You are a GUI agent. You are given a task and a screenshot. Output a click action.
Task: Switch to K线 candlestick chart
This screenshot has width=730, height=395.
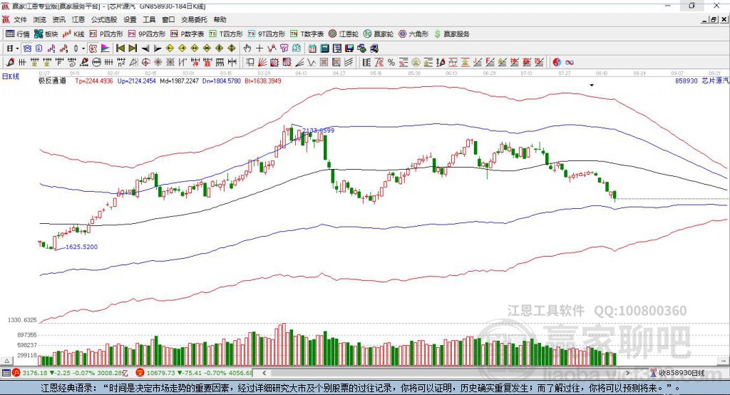tap(73, 34)
